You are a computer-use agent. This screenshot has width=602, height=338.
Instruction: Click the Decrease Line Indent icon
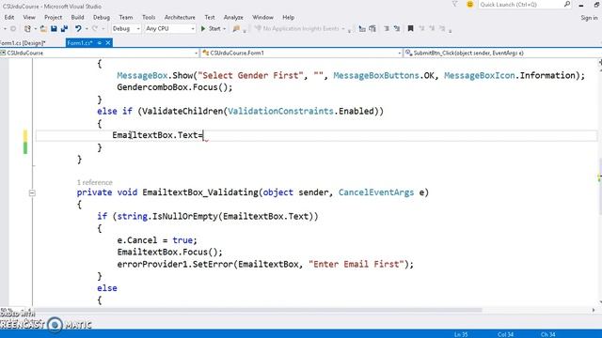pos(387,29)
